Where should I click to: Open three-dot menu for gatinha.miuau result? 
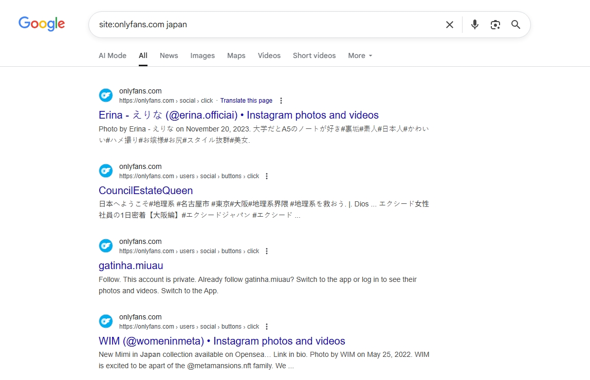pyautogui.click(x=267, y=251)
